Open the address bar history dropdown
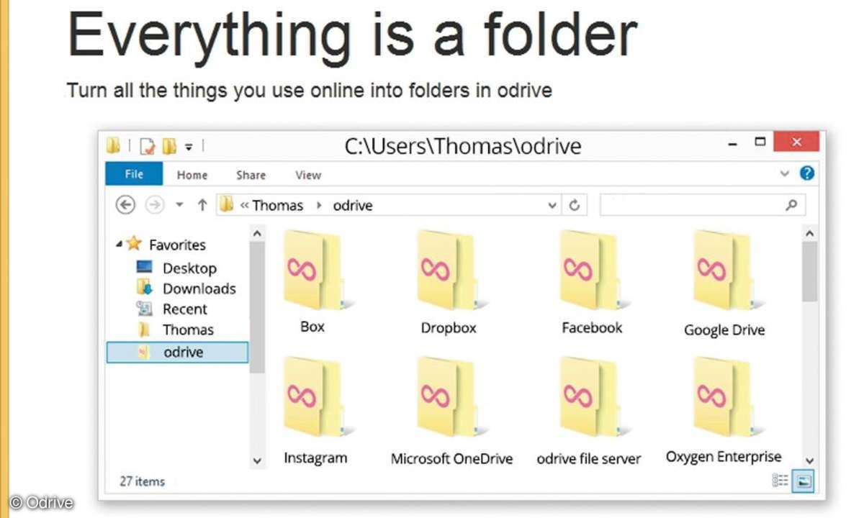 [552, 205]
